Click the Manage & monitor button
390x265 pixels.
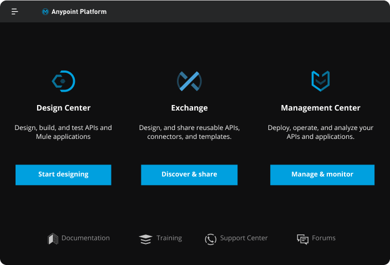(x=322, y=175)
